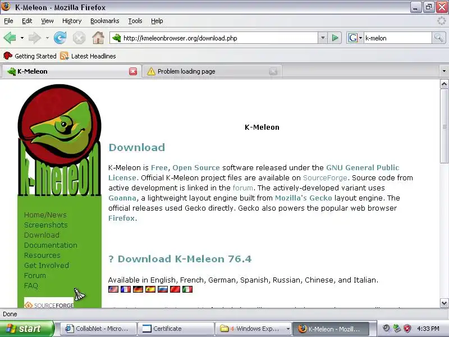Screen dimensions: 449x337
Task: Click the search magnifier button
Action: pos(439,38)
